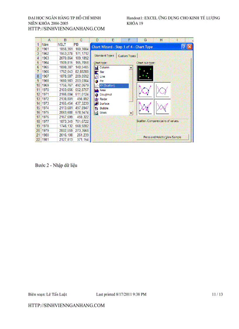The image size is (239, 329).
Task: Select the Pie chart type
Action: [x=103, y=81]
